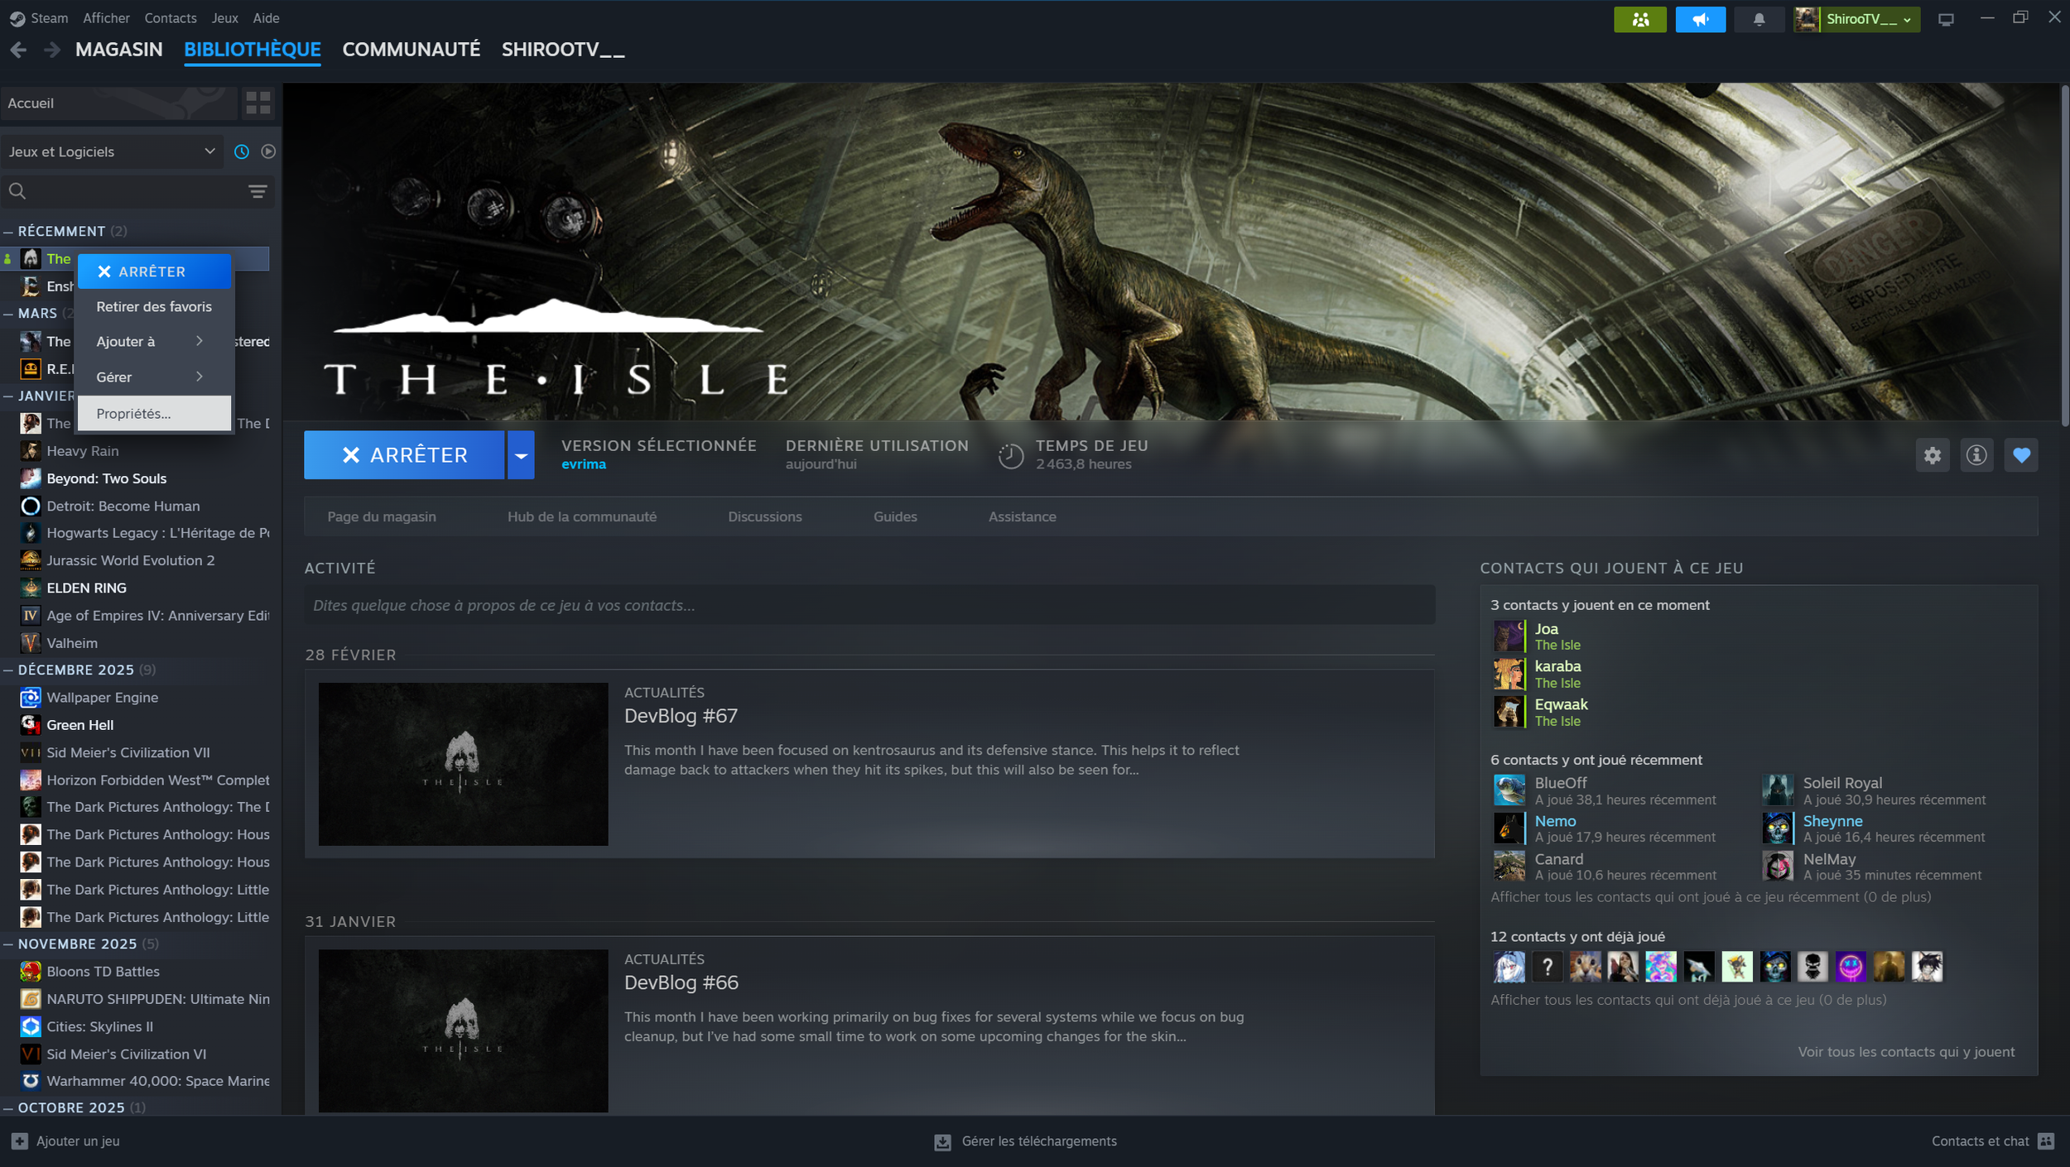Toggle the favorite heart button

(2021, 455)
